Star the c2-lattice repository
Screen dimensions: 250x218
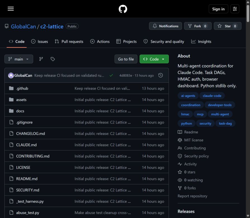pos(228,26)
